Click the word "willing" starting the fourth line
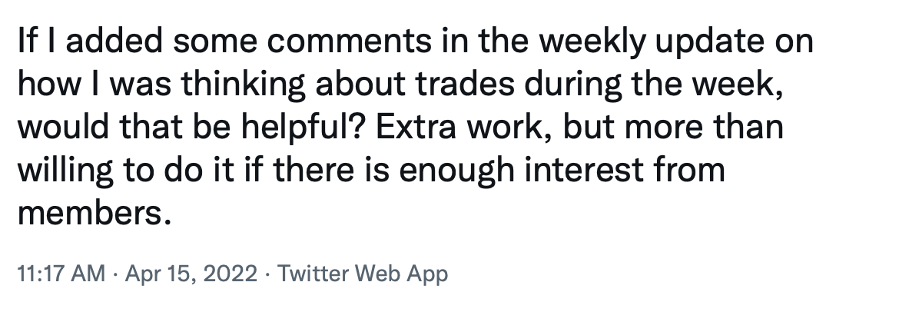Image resolution: width=899 pixels, height=312 pixels. [x=65, y=171]
